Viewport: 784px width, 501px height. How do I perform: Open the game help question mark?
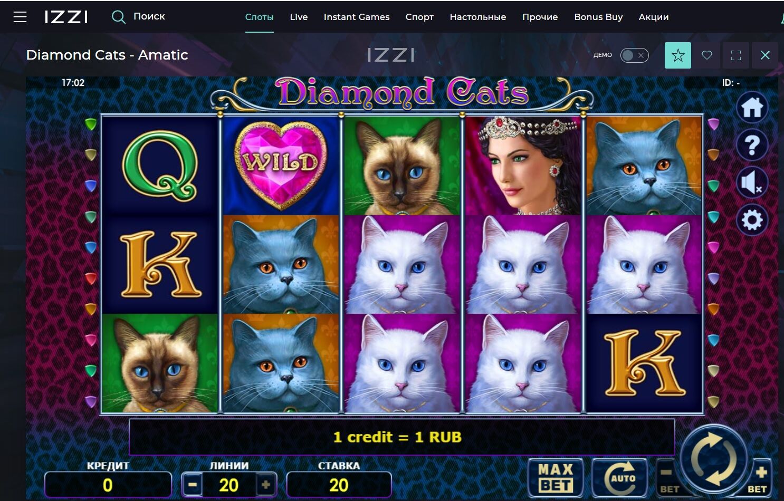tap(752, 145)
